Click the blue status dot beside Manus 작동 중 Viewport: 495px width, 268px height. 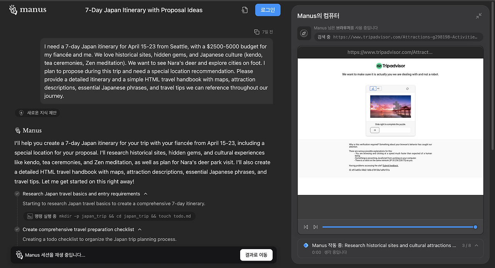click(x=306, y=245)
